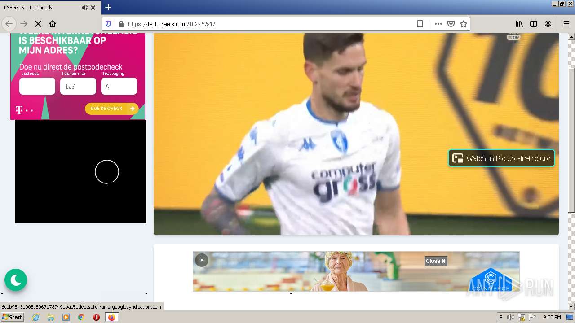Open the volume control tray icon
Screen dimensions: 575x323
511,317
